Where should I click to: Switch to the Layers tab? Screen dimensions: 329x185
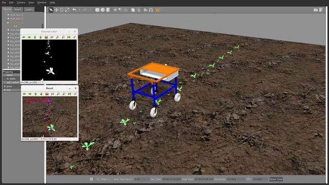coord(29,9)
